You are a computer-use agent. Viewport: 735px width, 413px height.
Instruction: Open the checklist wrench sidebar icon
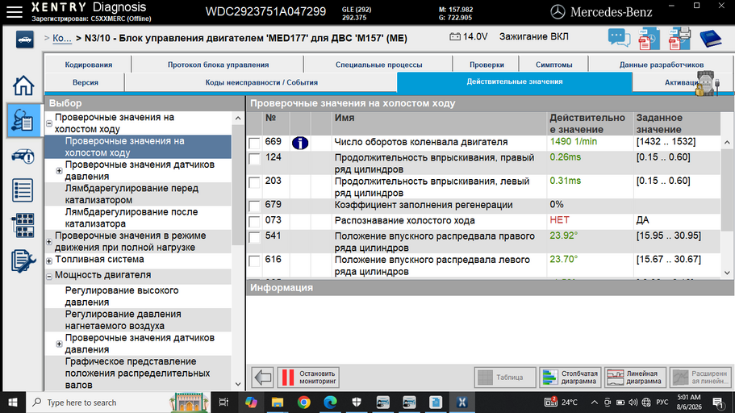(x=23, y=261)
